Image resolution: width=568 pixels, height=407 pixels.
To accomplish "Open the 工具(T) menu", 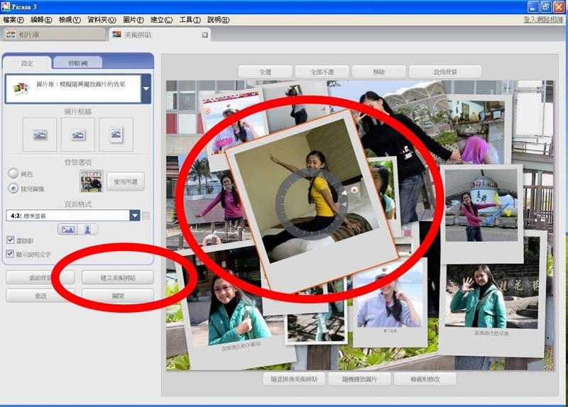I will click(x=190, y=20).
